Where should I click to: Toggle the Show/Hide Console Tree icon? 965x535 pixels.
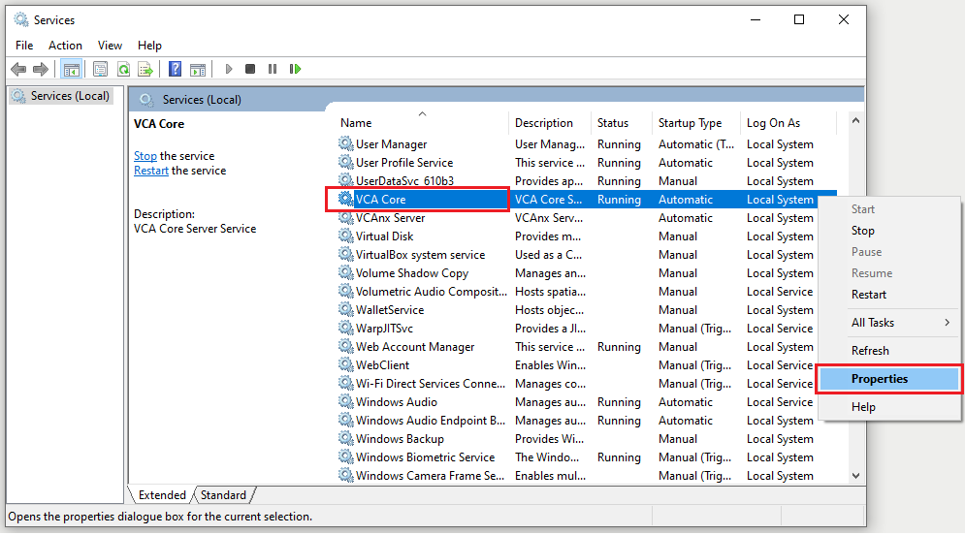[x=71, y=69]
